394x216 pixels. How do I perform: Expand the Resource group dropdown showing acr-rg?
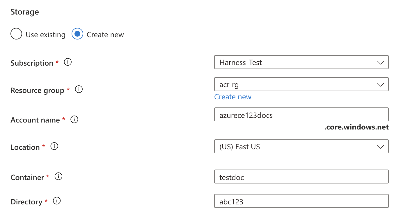click(x=301, y=84)
